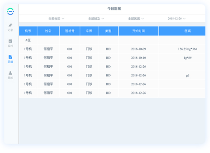
Task: Expand the 全部医嘱 dropdown
Action: (136, 19)
